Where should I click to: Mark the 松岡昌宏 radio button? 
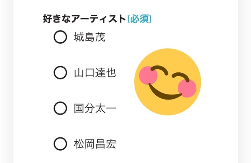(x=60, y=144)
